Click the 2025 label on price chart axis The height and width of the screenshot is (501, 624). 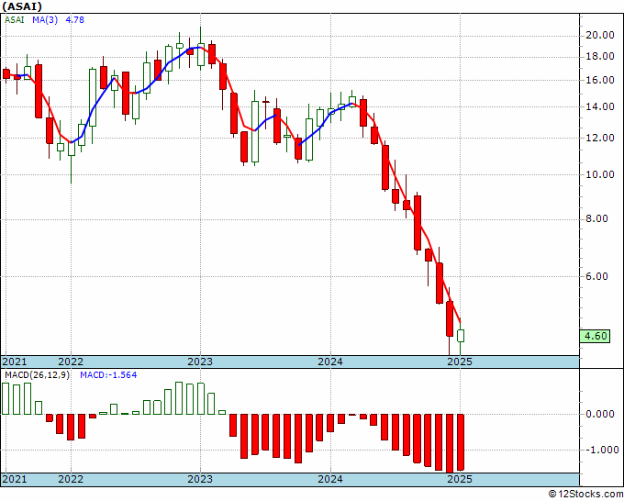(x=460, y=362)
